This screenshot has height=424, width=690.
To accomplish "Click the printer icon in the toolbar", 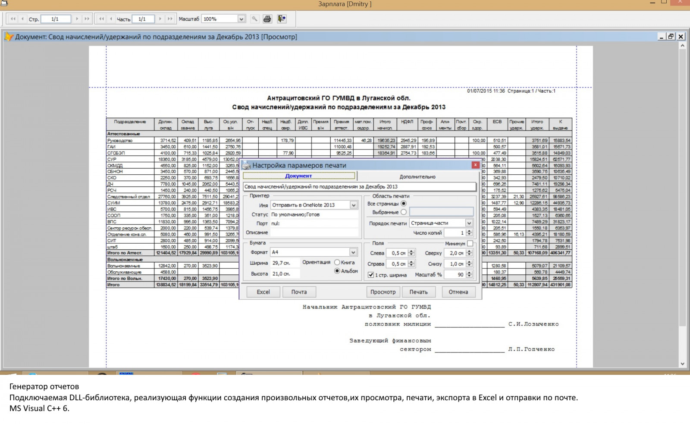I will click(x=267, y=19).
